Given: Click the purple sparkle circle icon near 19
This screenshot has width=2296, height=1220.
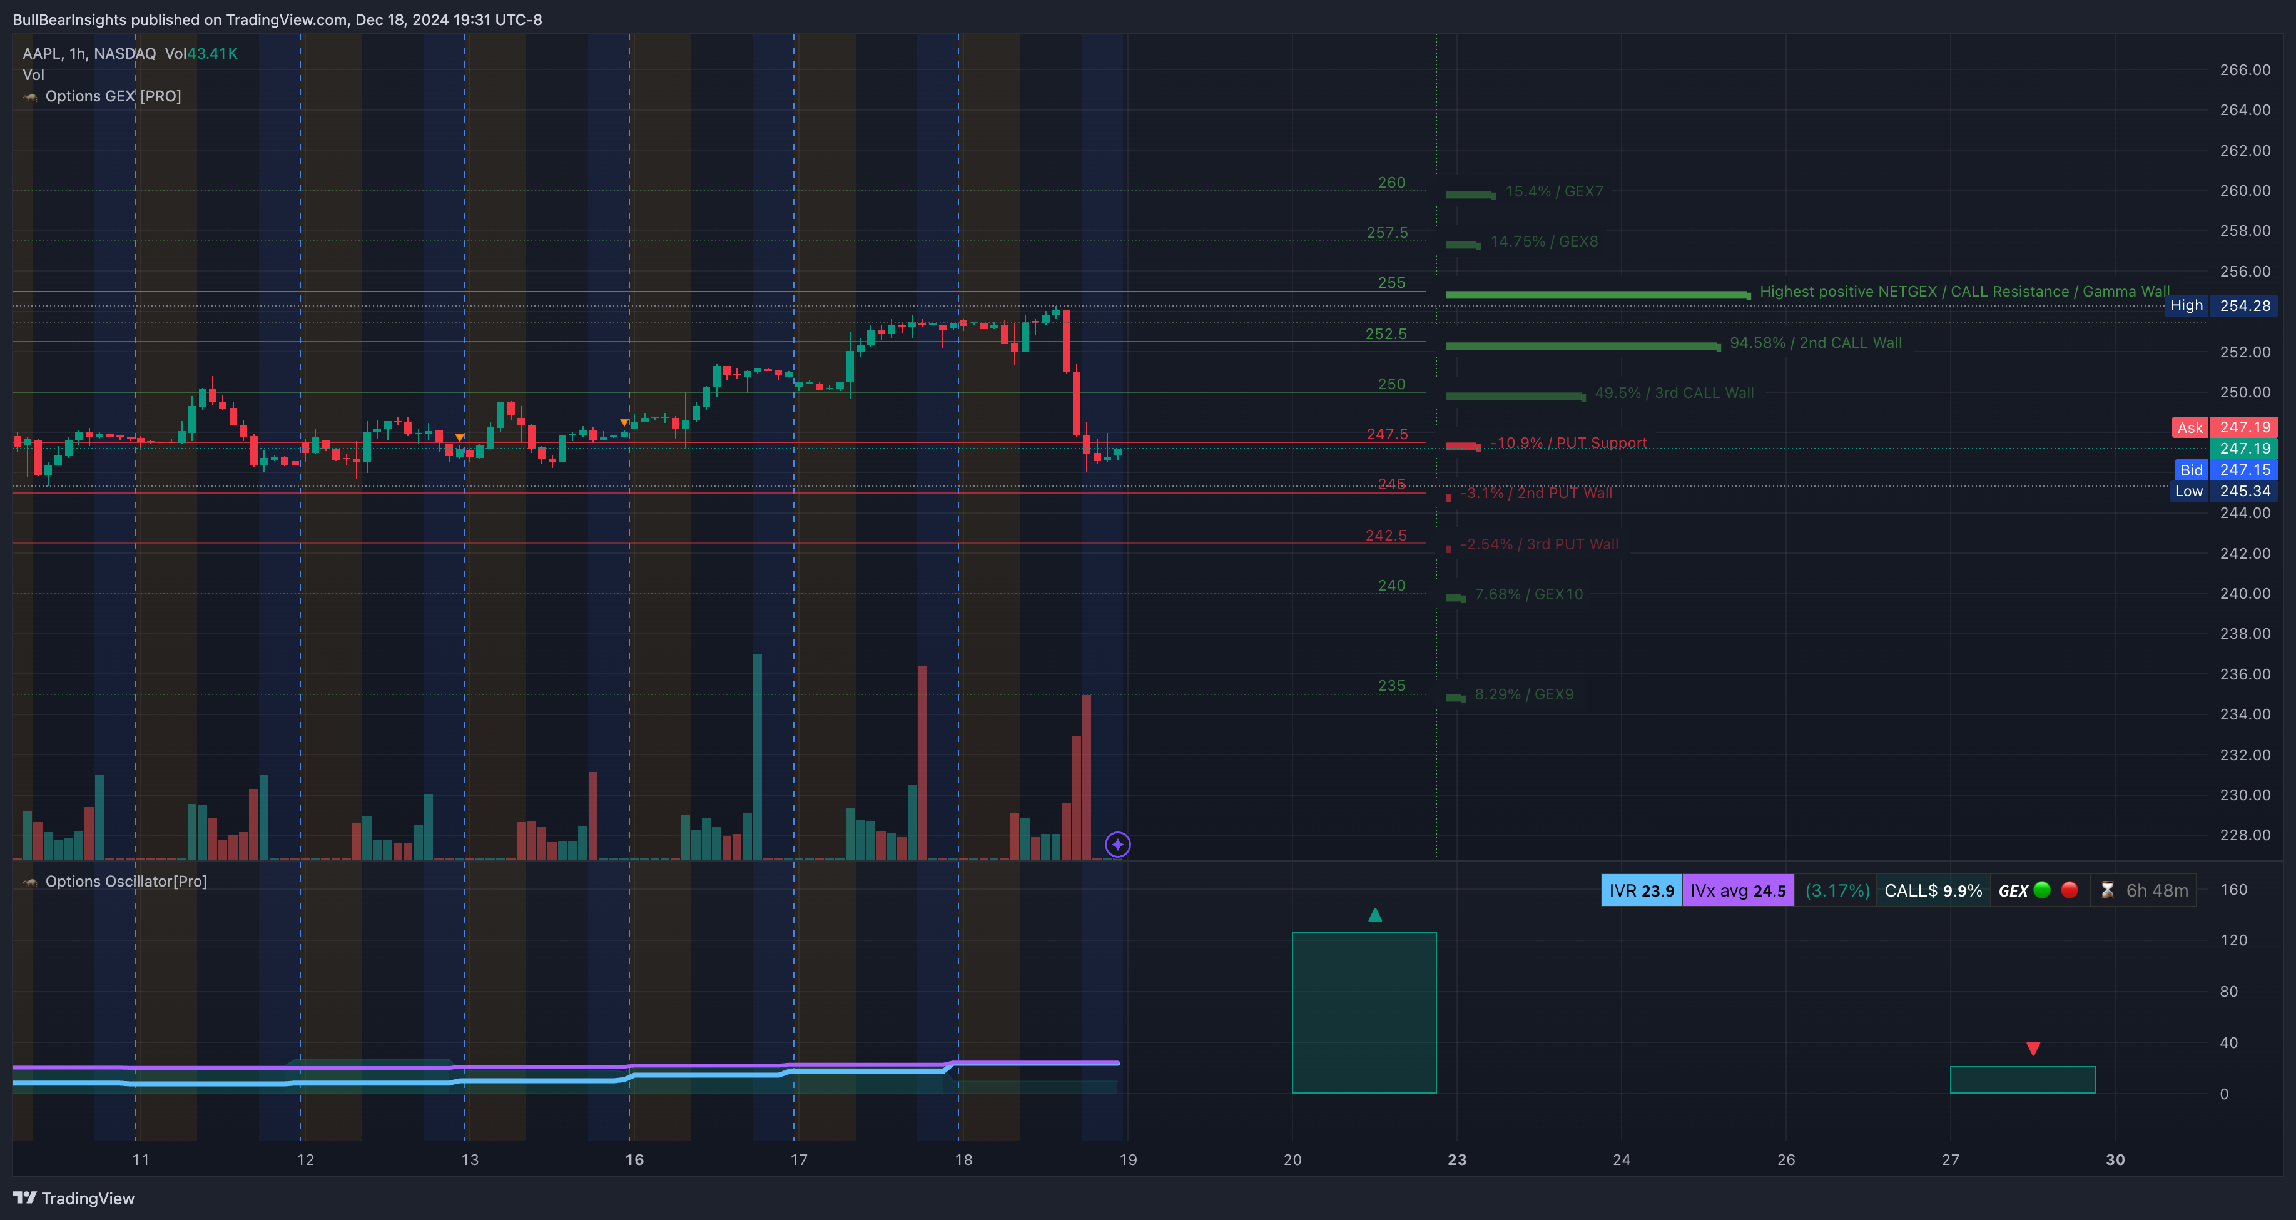Looking at the screenshot, I should tap(1118, 844).
